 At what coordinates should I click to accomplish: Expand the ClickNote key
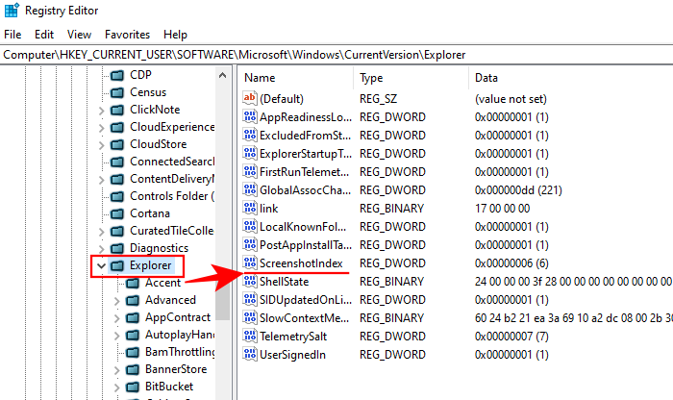pos(101,111)
